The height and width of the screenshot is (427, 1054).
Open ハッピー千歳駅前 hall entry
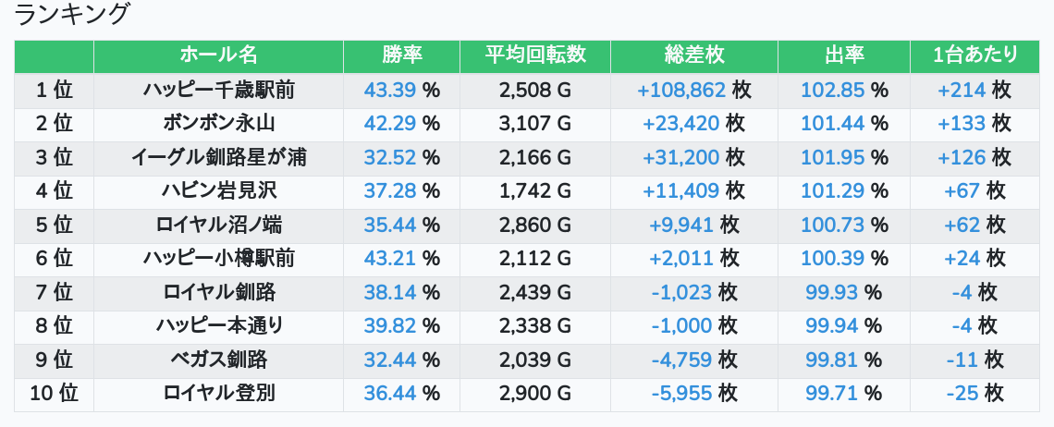(218, 91)
